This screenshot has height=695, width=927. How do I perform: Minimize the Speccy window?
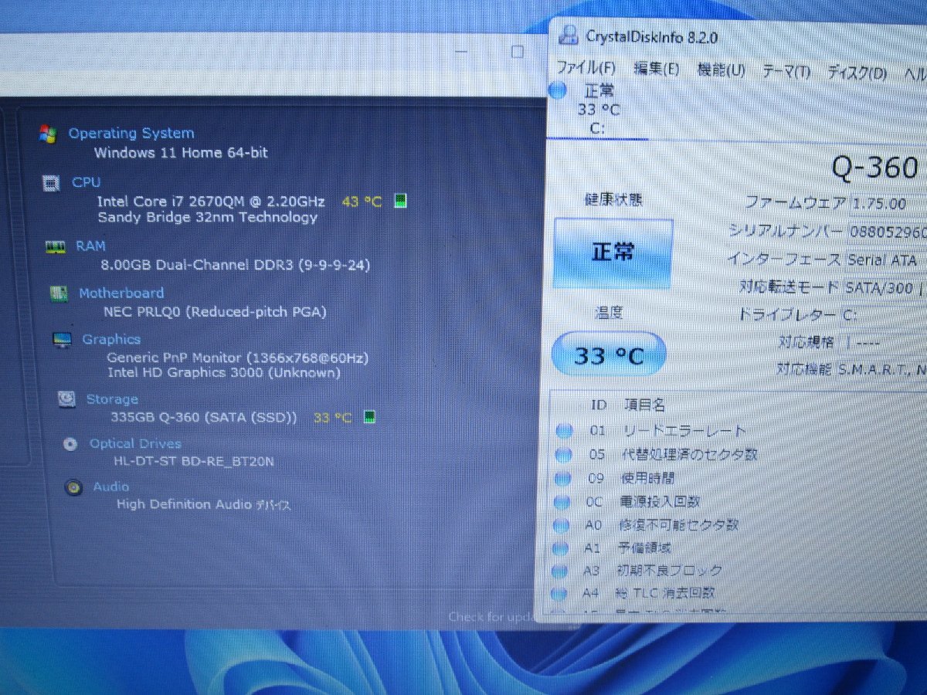462,51
